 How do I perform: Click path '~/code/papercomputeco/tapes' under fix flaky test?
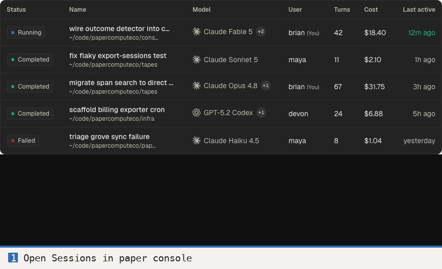click(113, 65)
